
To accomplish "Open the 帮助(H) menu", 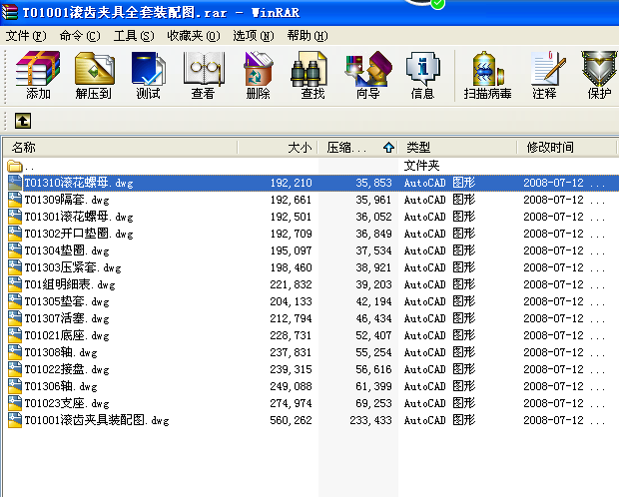I will tap(308, 36).
